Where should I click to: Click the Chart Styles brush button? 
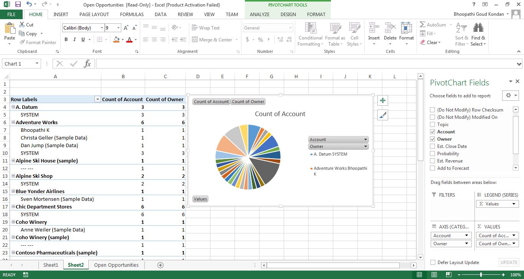(x=383, y=115)
